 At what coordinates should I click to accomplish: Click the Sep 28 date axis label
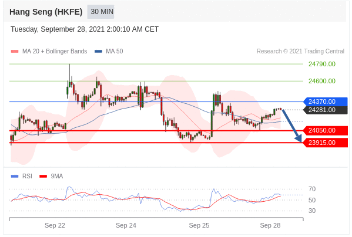[x=270, y=225]
